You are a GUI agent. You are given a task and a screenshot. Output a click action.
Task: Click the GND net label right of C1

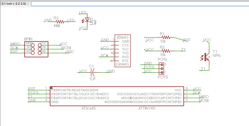pos(111,71)
